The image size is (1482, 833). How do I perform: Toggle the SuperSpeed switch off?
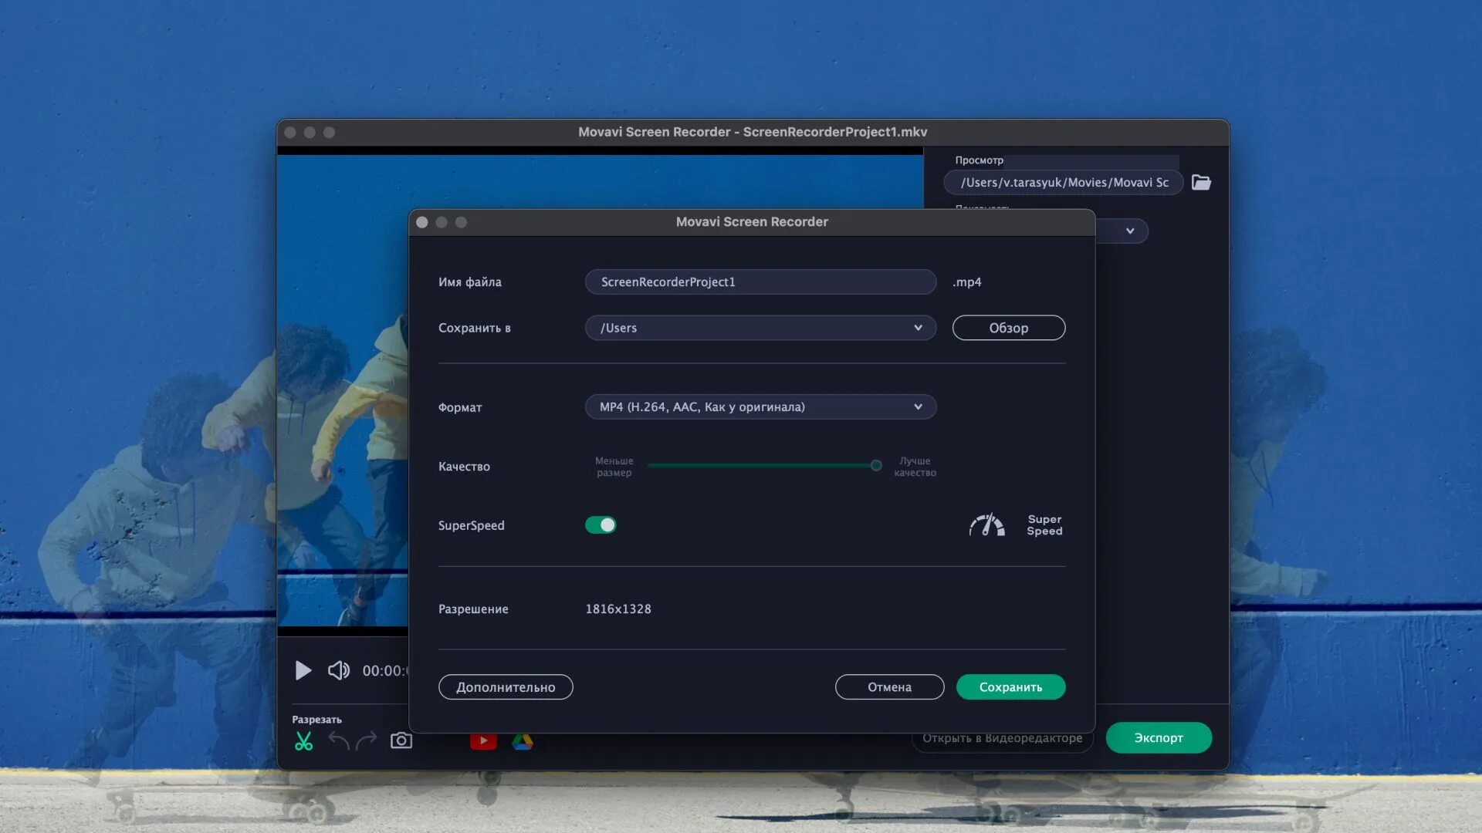click(x=601, y=525)
